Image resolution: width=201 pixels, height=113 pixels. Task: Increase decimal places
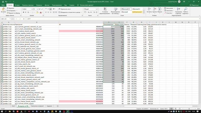(x=94, y=12)
